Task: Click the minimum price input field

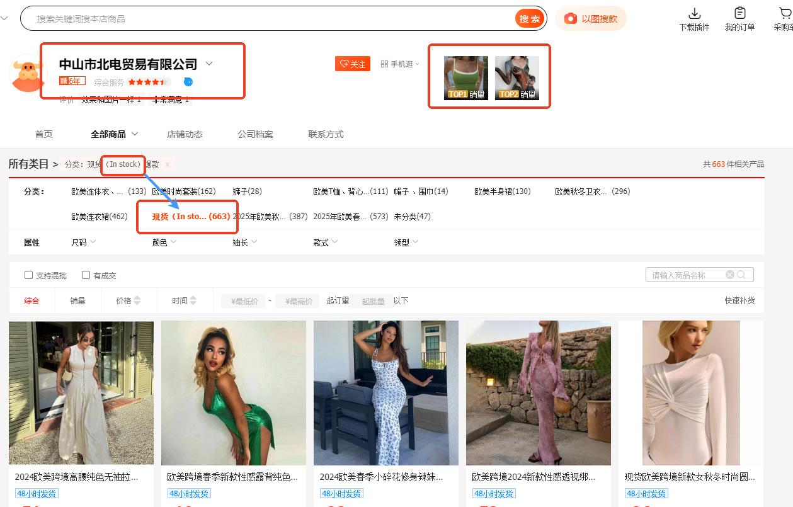Action: click(x=243, y=301)
